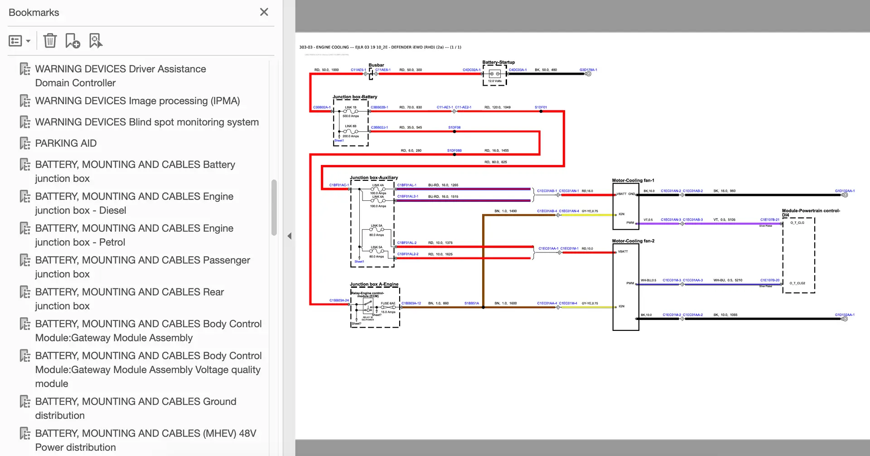Image resolution: width=870 pixels, height=456 pixels.
Task: Delete the selected bookmark with trash icon
Action: pyautogui.click(x=50, y=41)
